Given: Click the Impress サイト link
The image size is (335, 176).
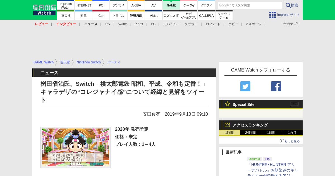Looking at the screenshot, I should pyautogui.click(x=289, y=15).
